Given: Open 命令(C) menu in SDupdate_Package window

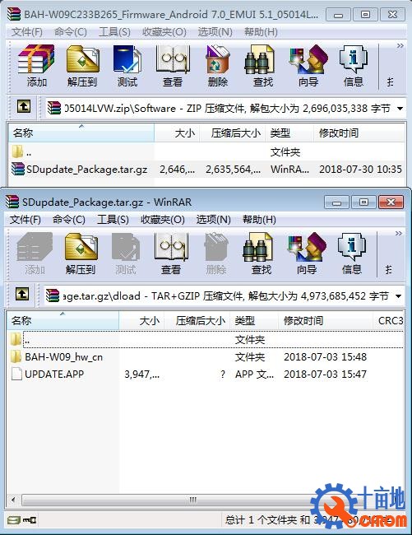Looking at the screenshot, I should click(x=69, y=220).
